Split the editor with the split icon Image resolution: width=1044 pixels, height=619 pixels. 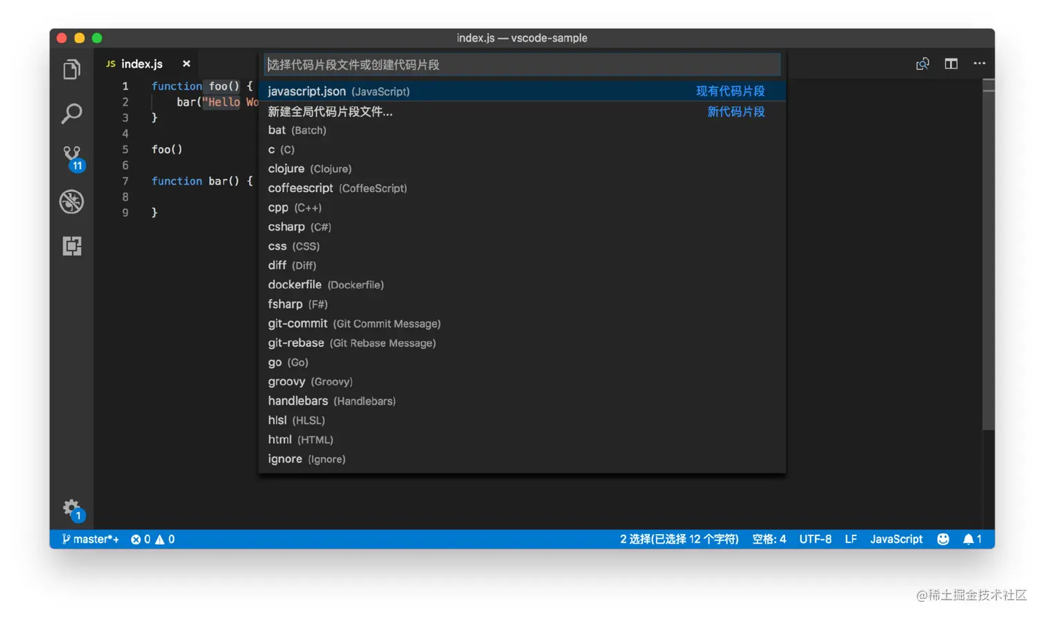[x=951, y=64]
